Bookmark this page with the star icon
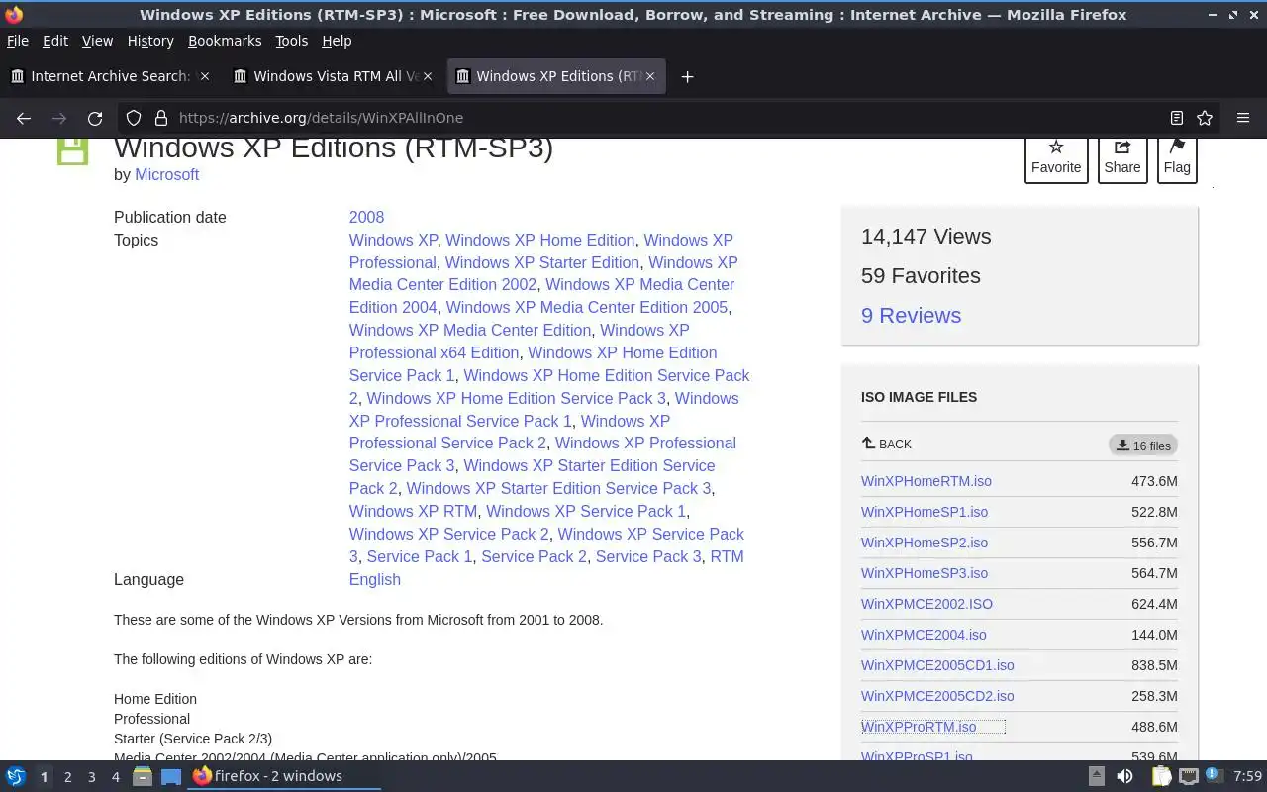Screen dimensions: 1267x792 (x=1205, y=118)
